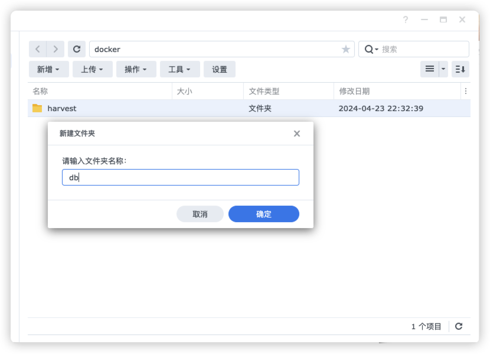
Task: Open sort order options icon
Action: click(460, 69)
